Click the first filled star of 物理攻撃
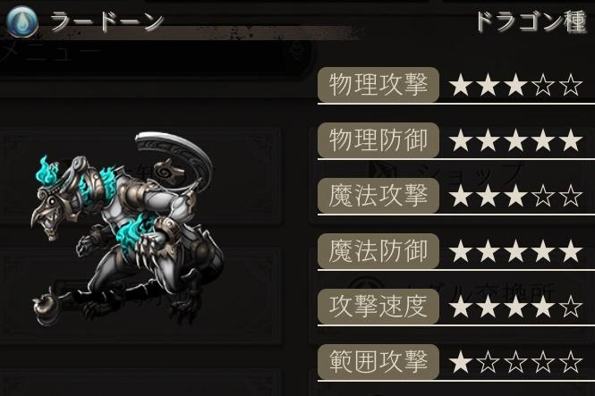595x396 pixels. (461, 85)
